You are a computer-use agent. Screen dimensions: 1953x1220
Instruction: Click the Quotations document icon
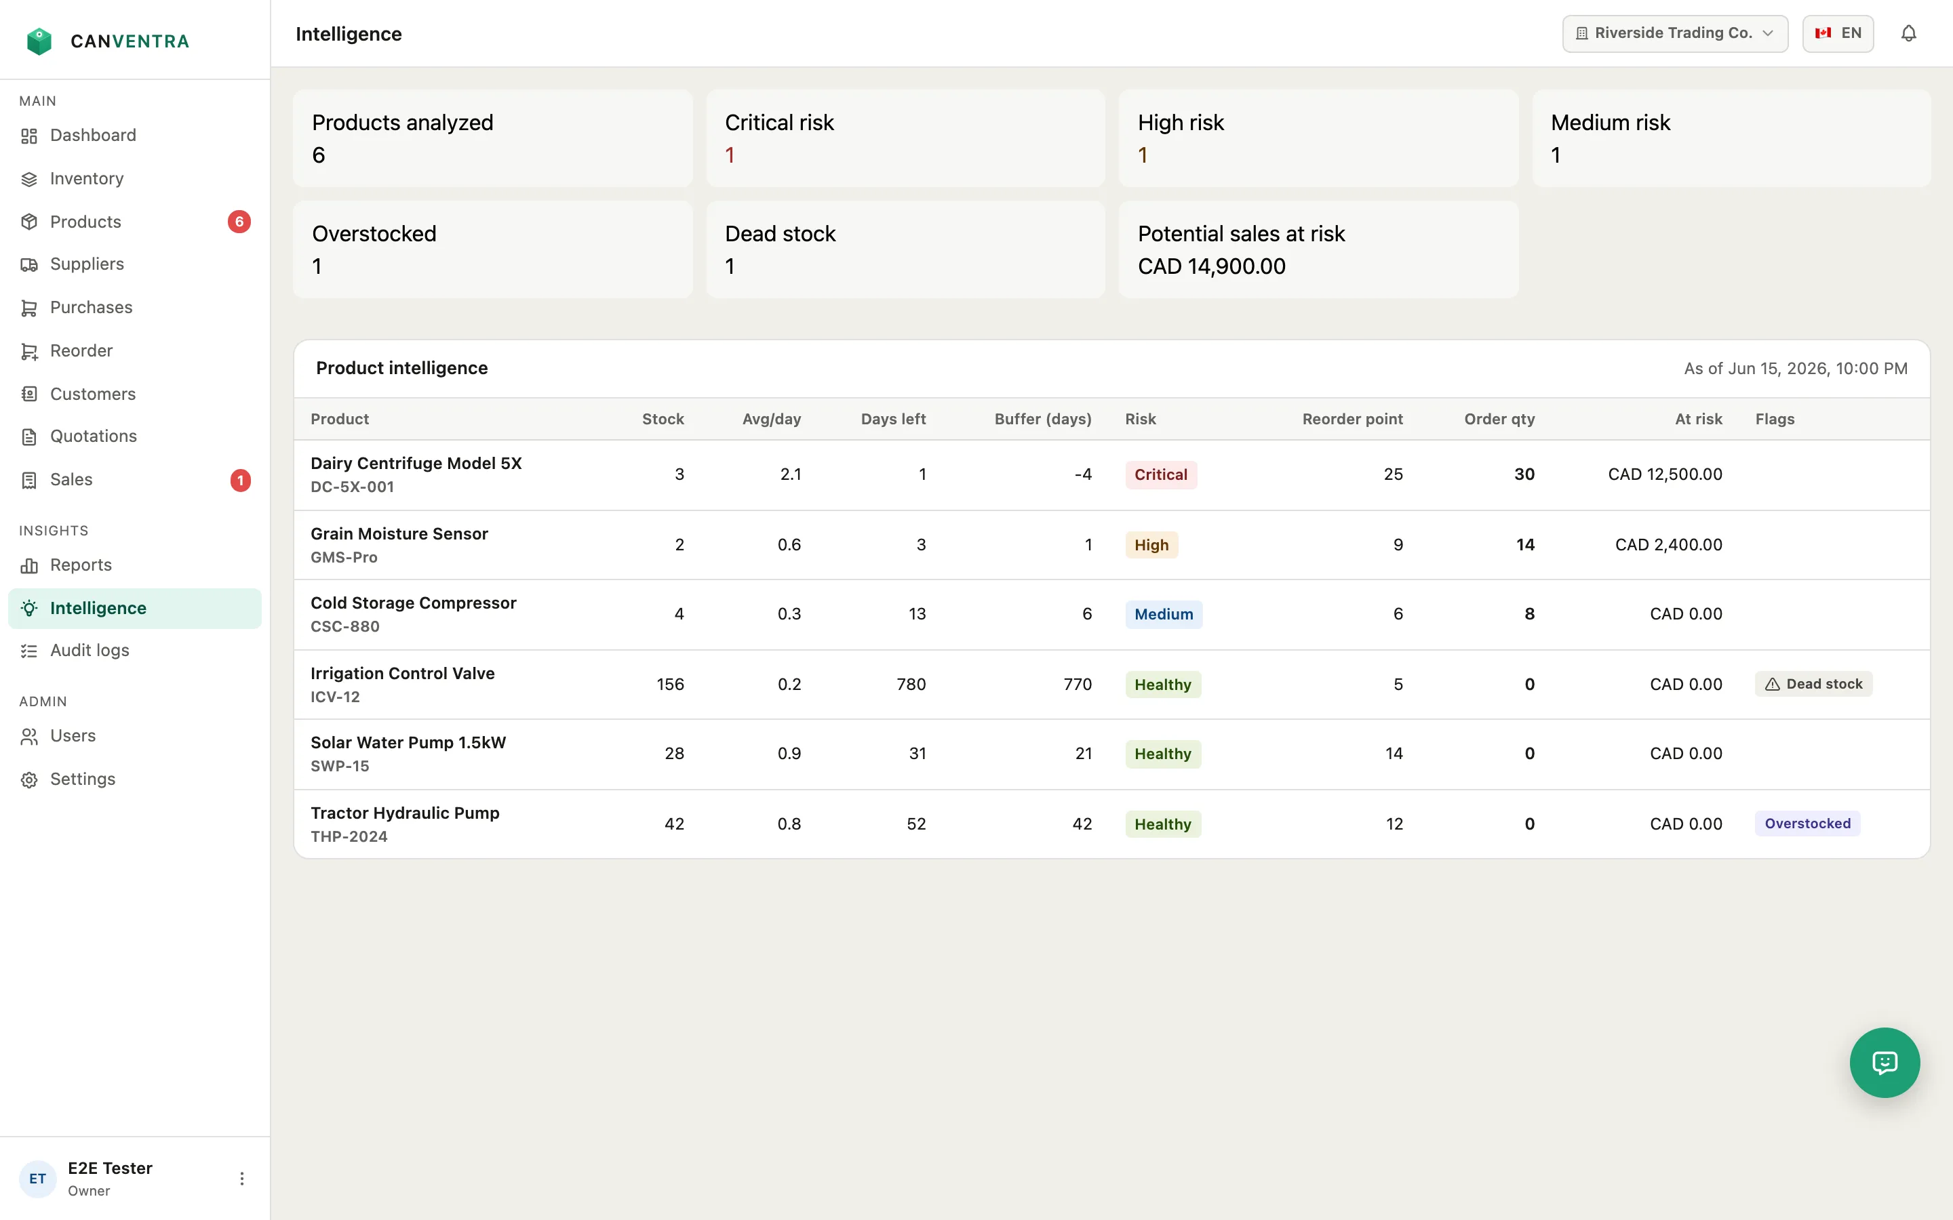click(29, 436)
